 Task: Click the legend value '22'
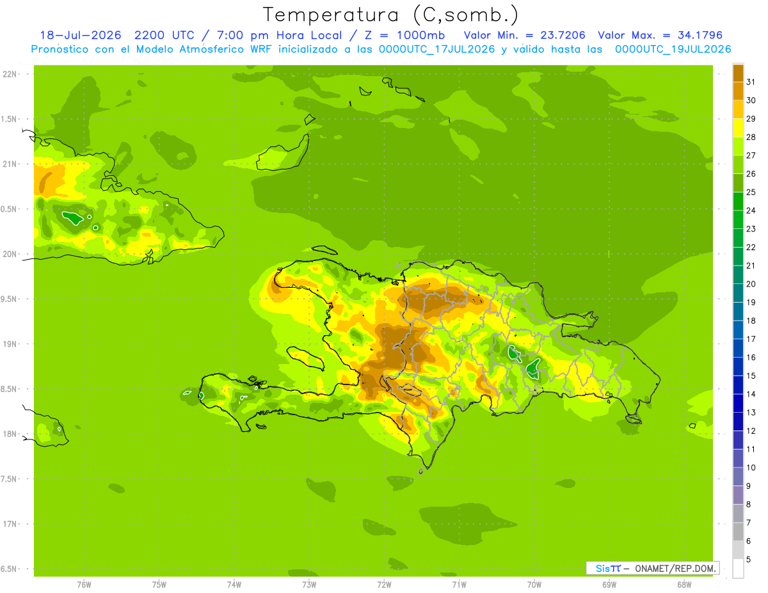point(751,248)
